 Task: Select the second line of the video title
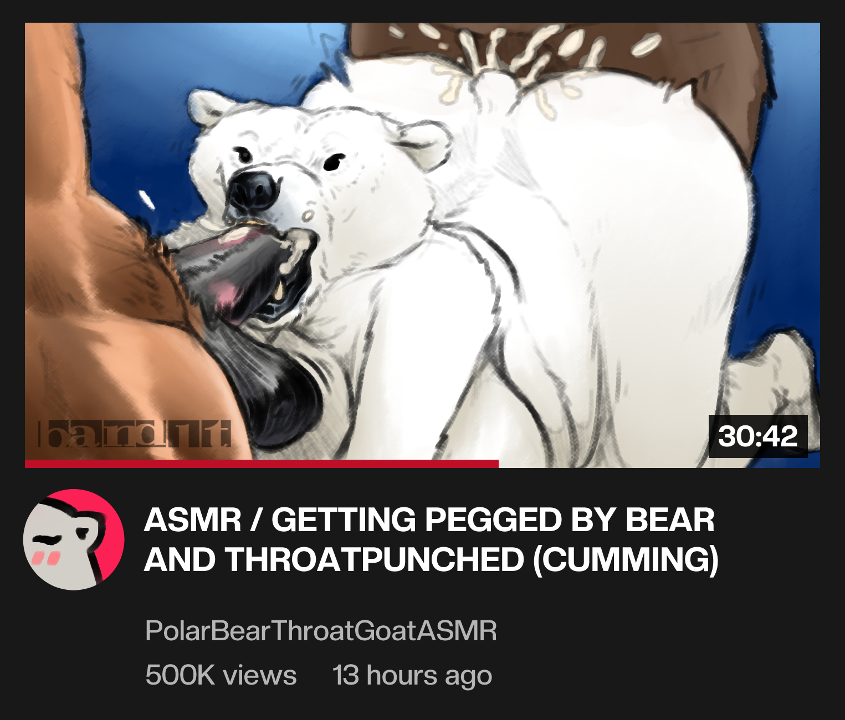coord(431,559)
